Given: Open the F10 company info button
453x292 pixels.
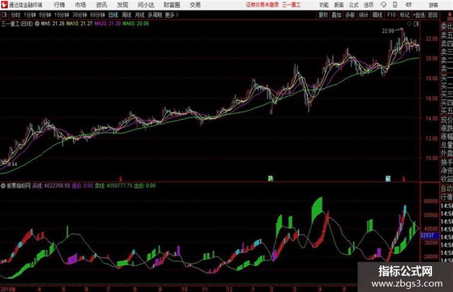Looking at the screenshot, I should pyautogui.click(x=391, y=15).
